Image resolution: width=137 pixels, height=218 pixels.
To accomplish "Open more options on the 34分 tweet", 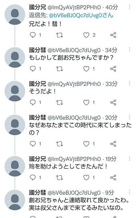I will 129,50.
